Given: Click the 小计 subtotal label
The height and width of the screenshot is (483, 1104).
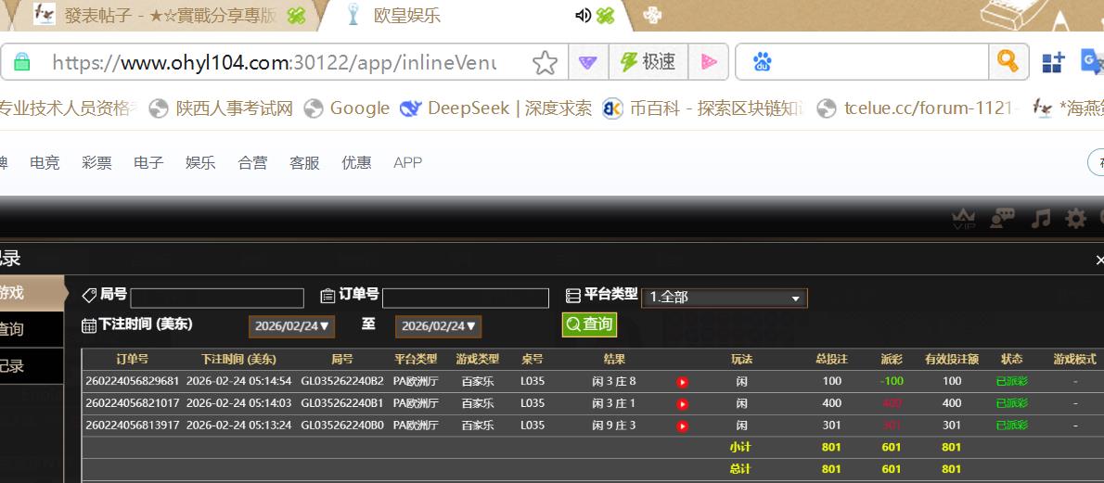Looking at the screenshot, I should point(740,447).
